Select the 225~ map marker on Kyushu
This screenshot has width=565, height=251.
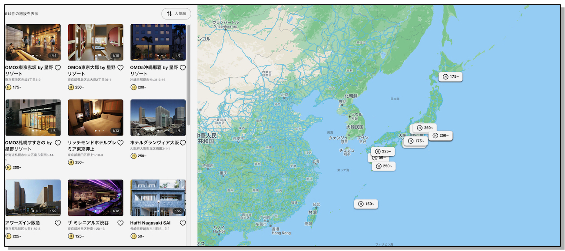383,152
